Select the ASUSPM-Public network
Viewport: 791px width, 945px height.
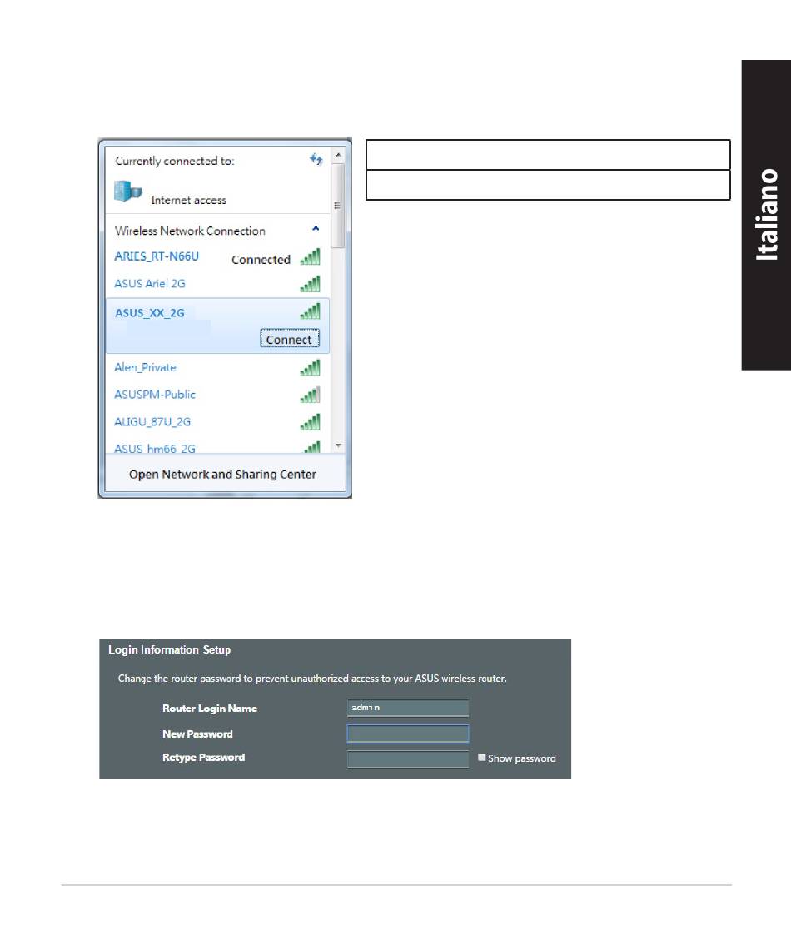tap(155, 394)
